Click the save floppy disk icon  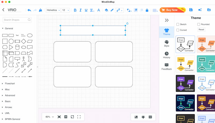click(191, 10)
